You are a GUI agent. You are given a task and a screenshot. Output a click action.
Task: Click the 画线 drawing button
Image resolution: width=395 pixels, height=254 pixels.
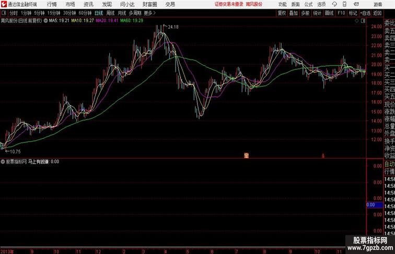click(x=329, y=13)
